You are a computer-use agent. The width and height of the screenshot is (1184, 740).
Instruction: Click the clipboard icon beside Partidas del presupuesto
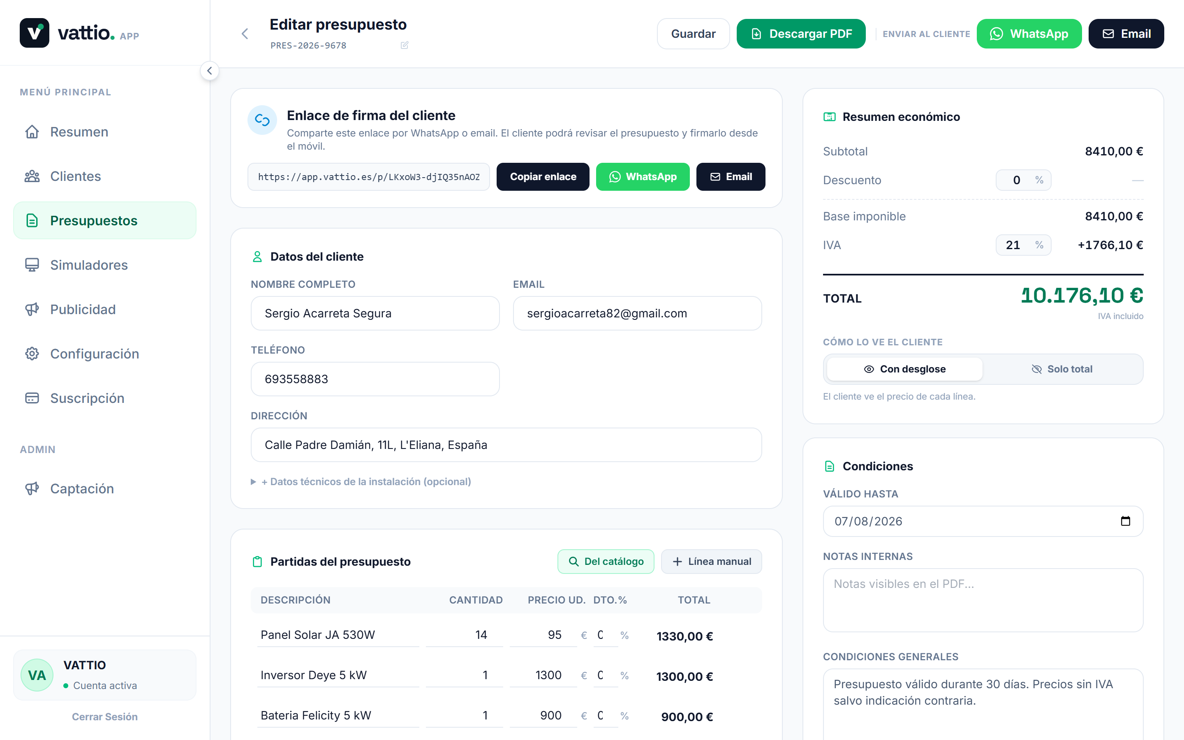257,561
